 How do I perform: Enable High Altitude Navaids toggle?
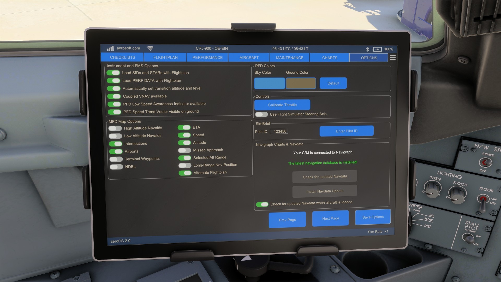pos(115,128)
